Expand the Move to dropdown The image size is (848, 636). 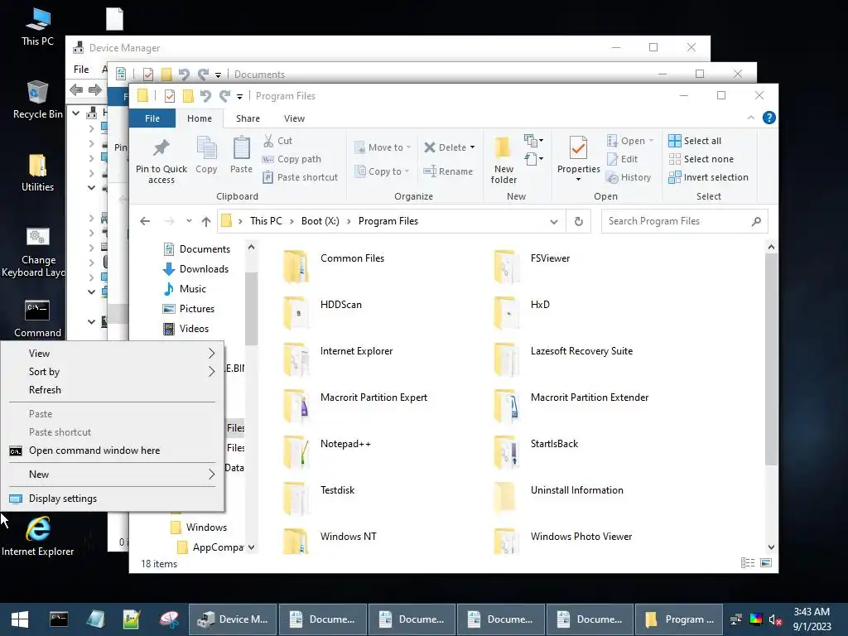coord(408,147)
